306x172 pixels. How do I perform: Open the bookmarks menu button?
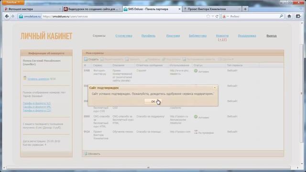click(298, 16)
